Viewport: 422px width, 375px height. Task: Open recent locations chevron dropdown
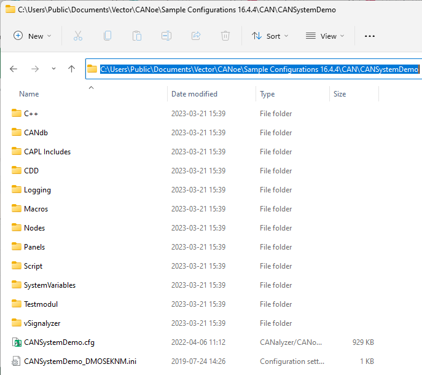tap(53, 69)
